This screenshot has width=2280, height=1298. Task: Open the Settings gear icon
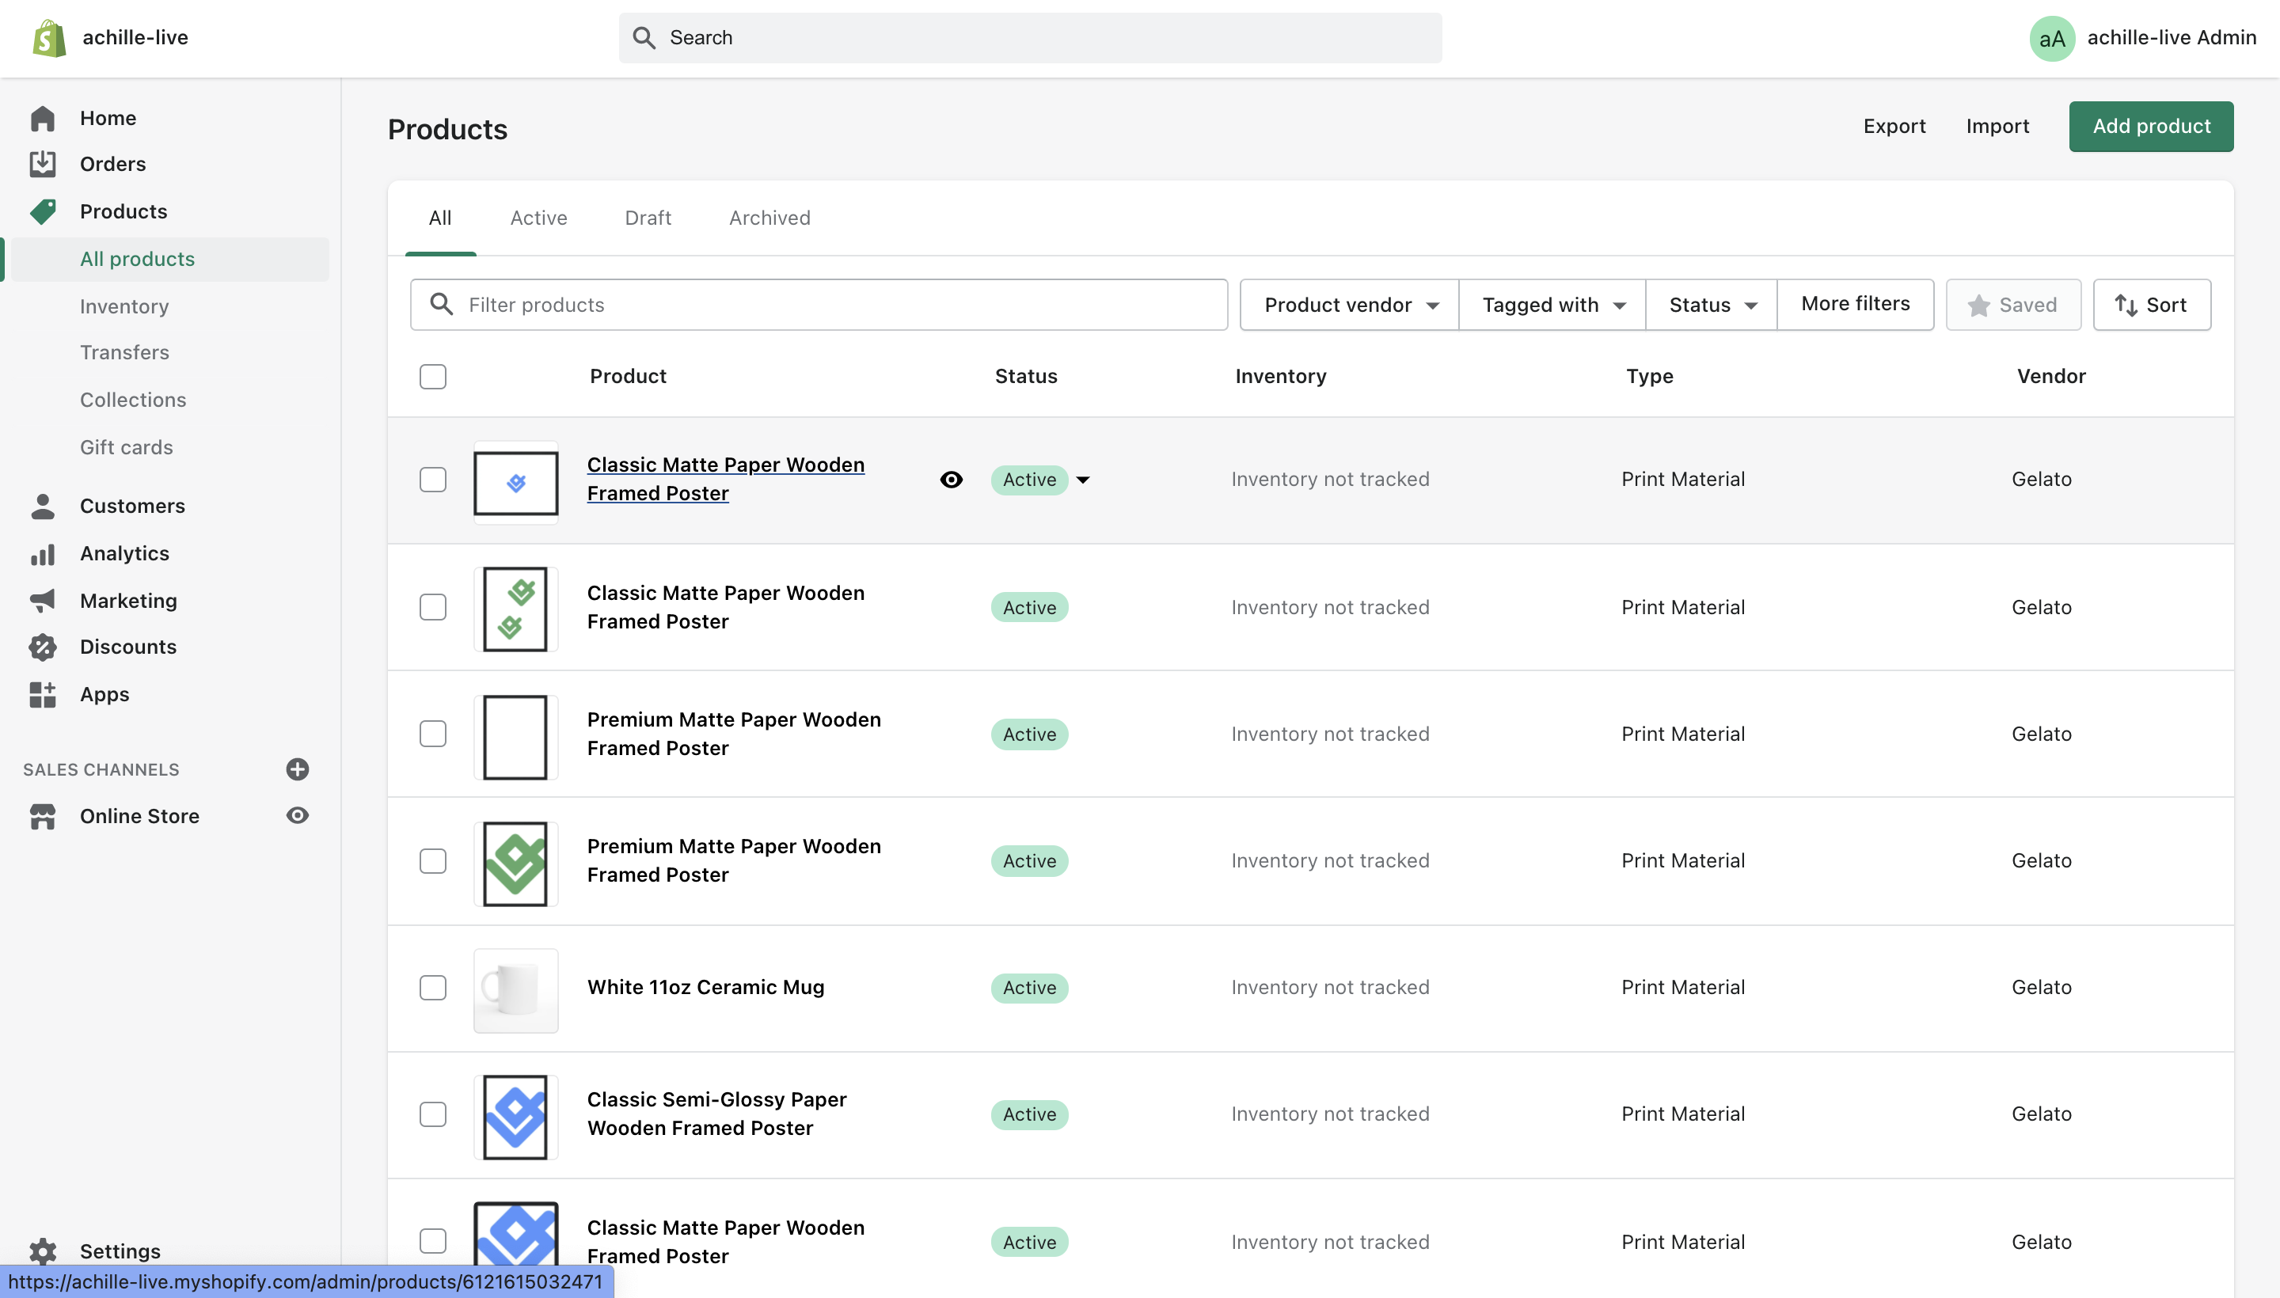click(x=43, y=1251)
